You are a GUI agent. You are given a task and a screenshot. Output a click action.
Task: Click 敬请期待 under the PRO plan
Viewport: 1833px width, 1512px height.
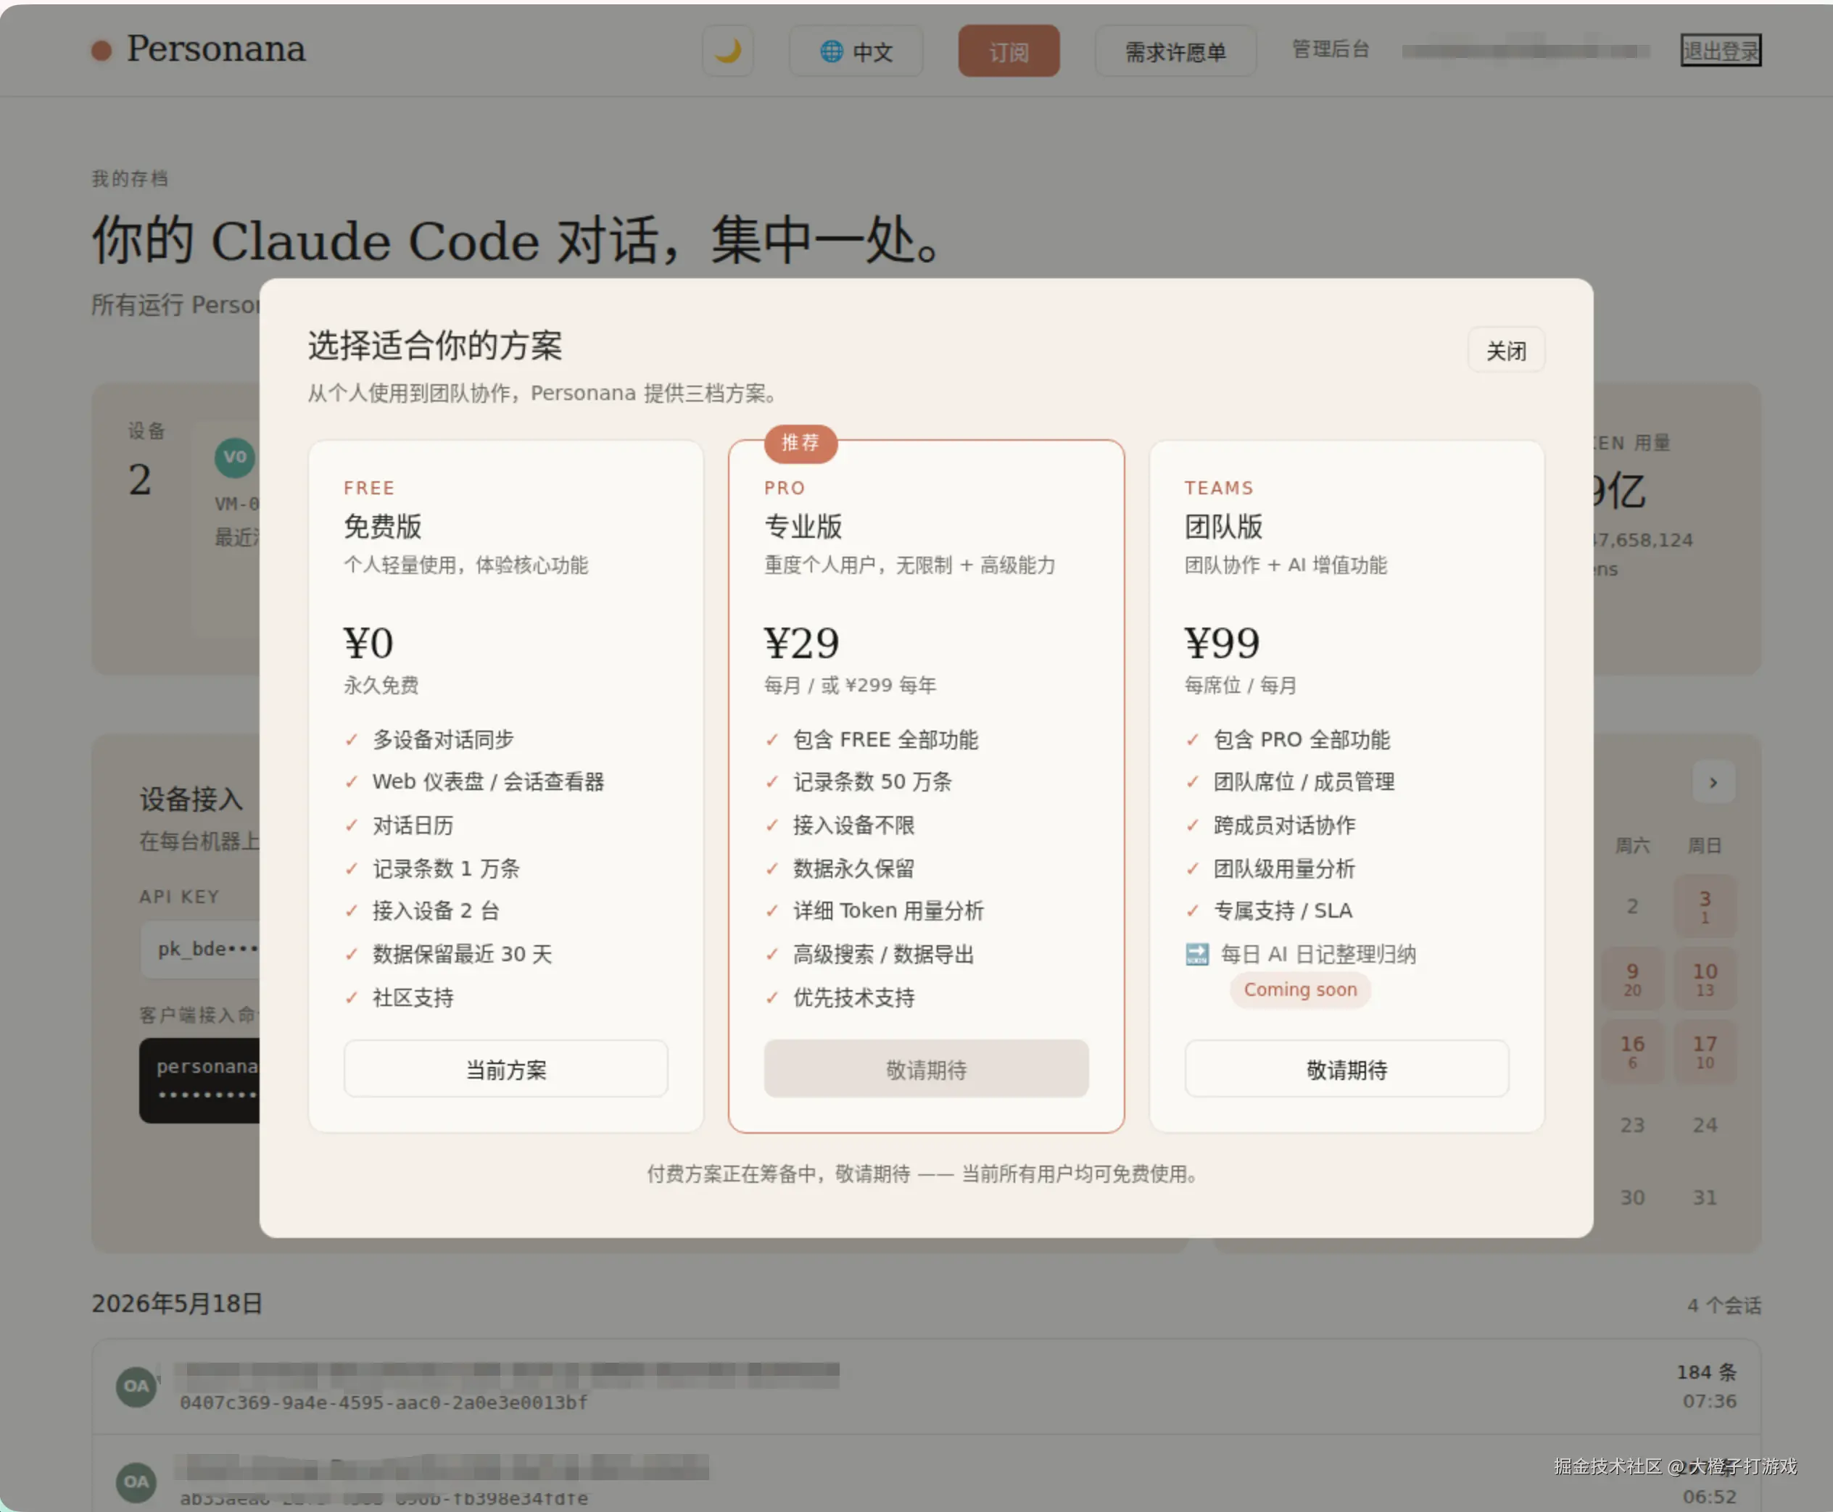point(926,1068)
